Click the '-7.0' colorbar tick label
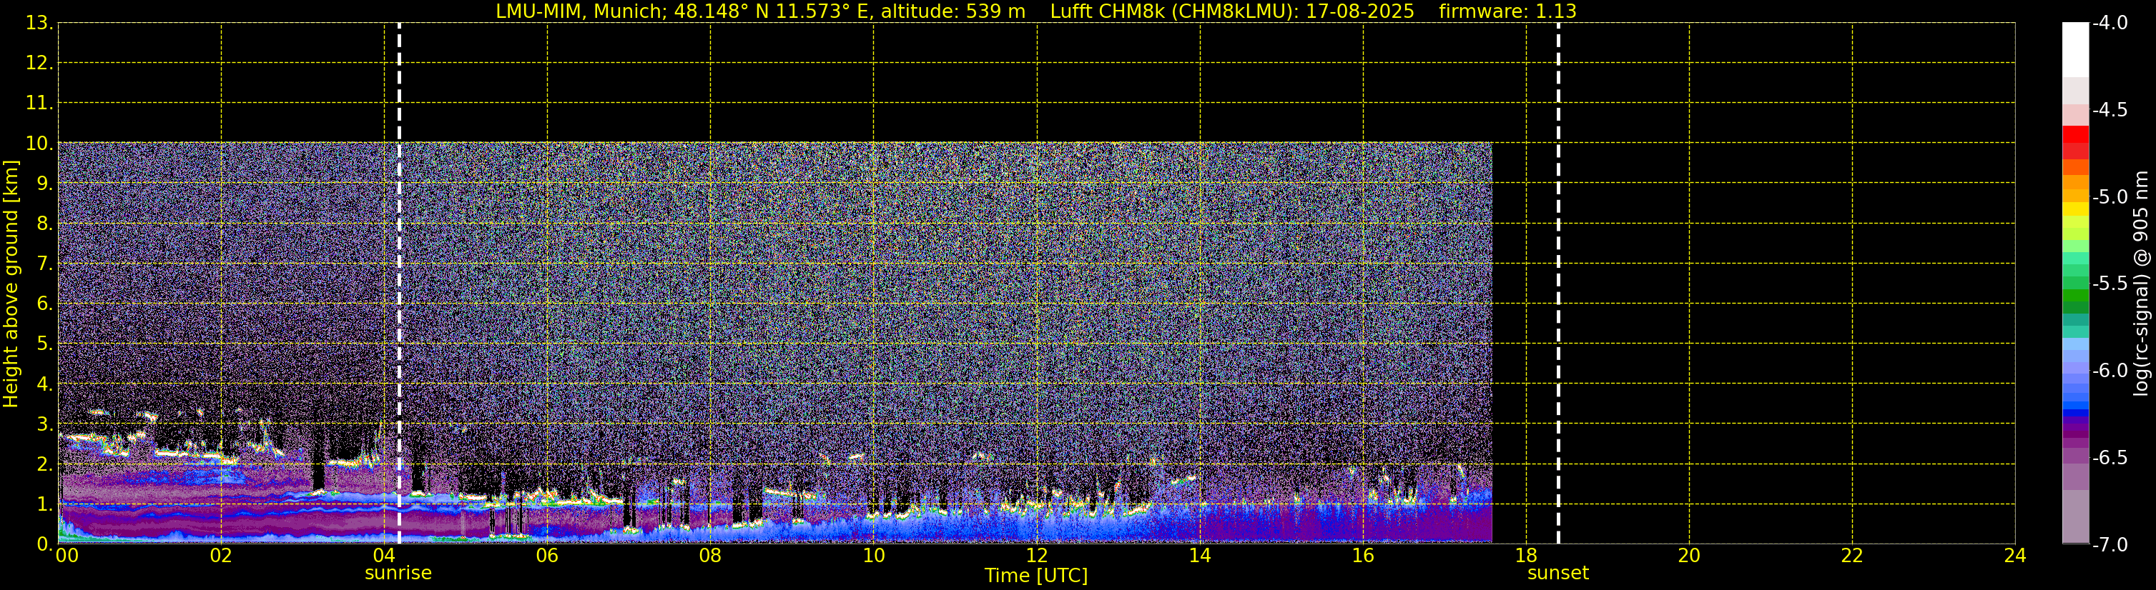 pos(2110,545)
